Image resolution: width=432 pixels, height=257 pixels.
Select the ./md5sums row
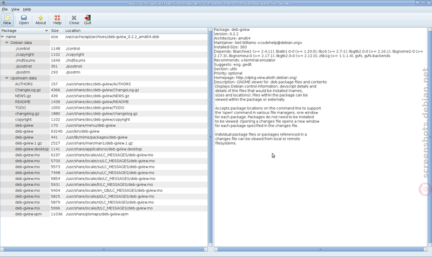104,60
